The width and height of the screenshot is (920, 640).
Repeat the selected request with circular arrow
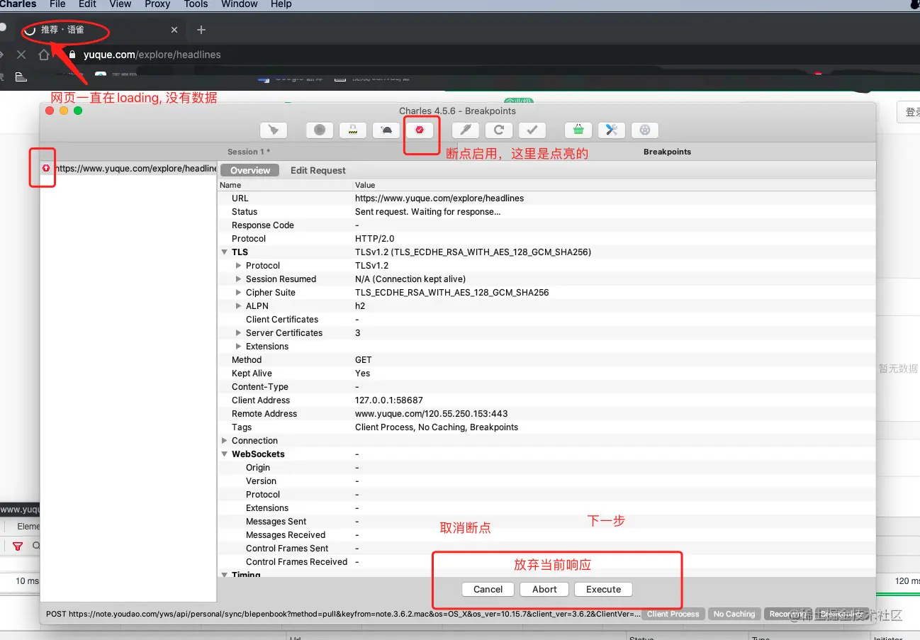(499, 130)
